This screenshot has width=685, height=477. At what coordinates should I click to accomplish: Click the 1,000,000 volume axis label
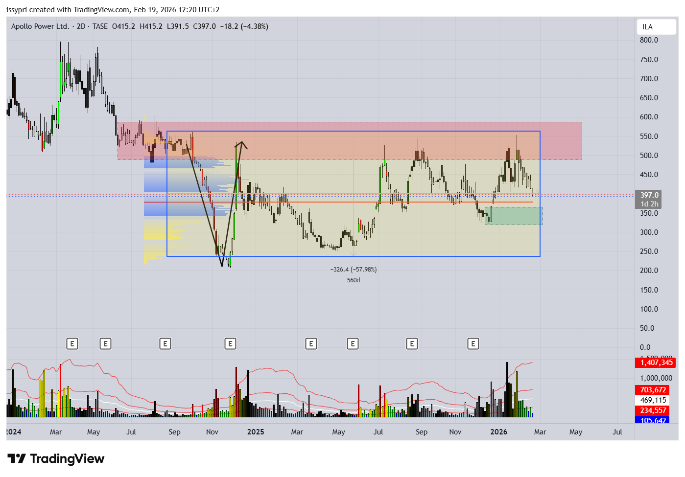[x=656, y=378]
